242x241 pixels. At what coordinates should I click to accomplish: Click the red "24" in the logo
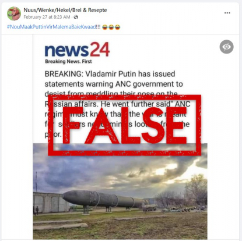coord(100,49)
